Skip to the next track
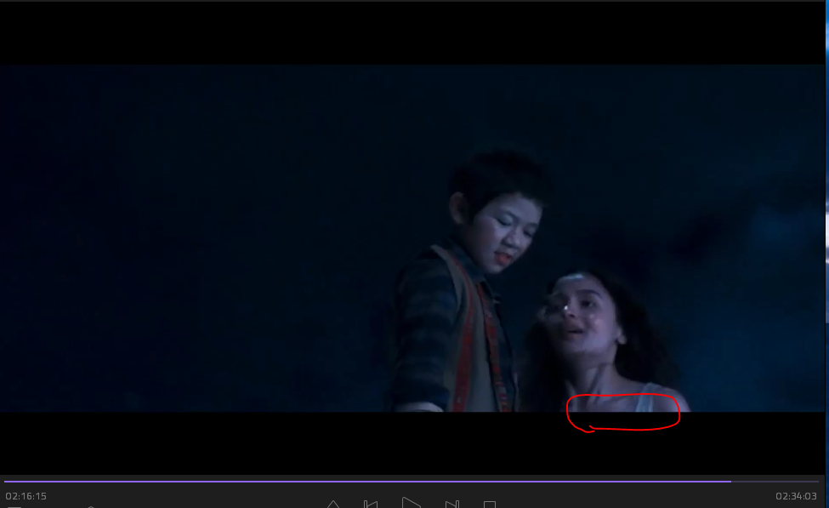Viewport: 829px width, 508px height. [x=452, y=504]
